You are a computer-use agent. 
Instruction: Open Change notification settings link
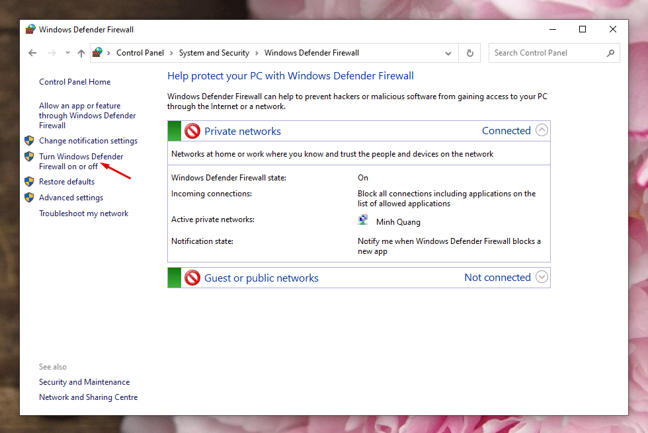(x=88, y=141)
